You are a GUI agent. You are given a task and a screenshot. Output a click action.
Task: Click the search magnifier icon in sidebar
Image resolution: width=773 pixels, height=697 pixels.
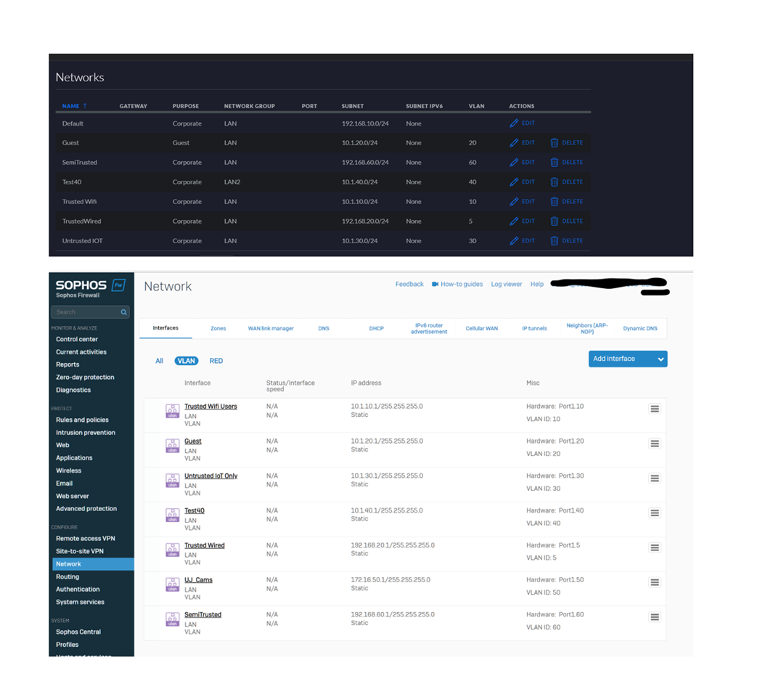pos(124,312)
